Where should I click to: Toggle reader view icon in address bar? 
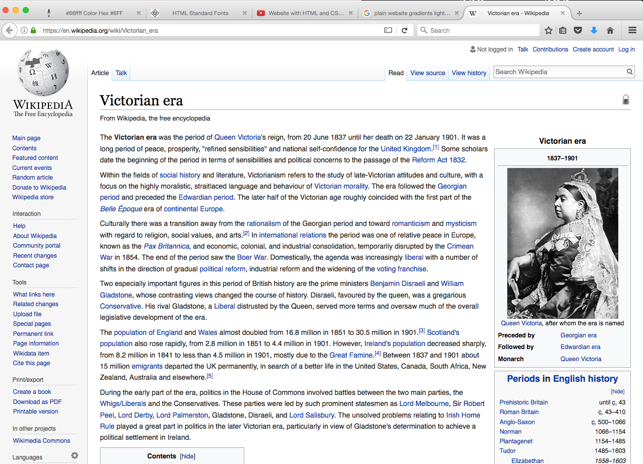[388, 30]
